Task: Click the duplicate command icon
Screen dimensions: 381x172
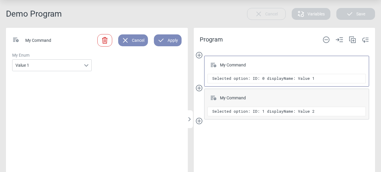Action: pos(352,40)
